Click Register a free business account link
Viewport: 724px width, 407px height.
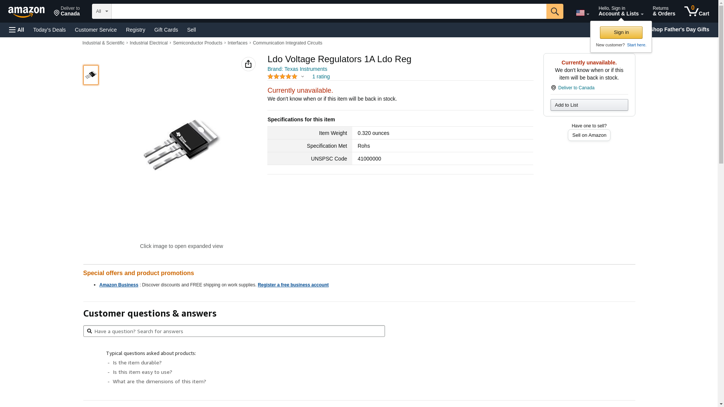(293, 285)
